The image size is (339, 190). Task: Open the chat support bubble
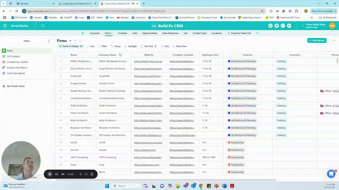pos(331,174)
